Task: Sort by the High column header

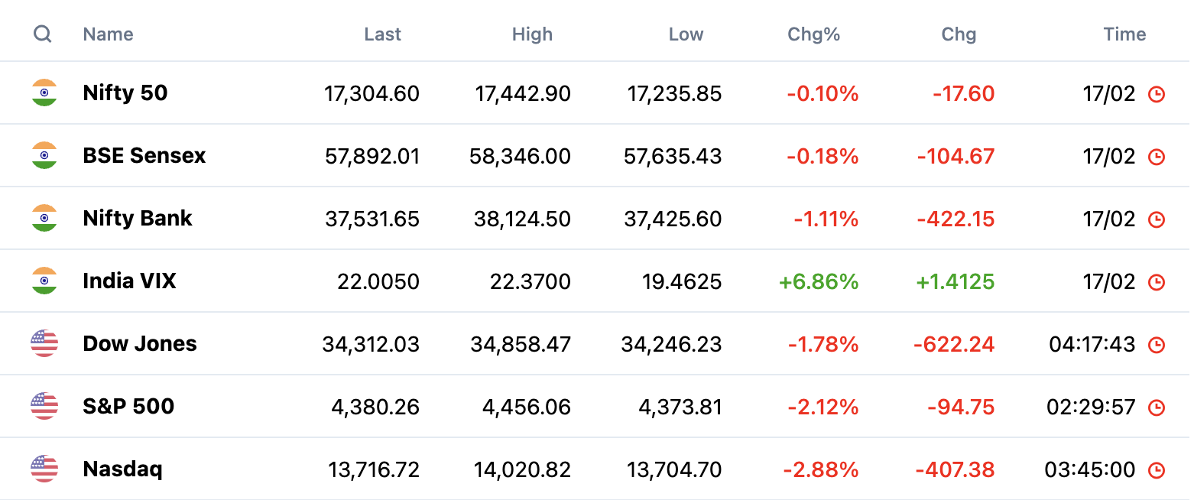Action: (x=532, y=34)
